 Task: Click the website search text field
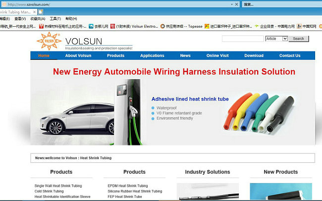click(243, 39)
